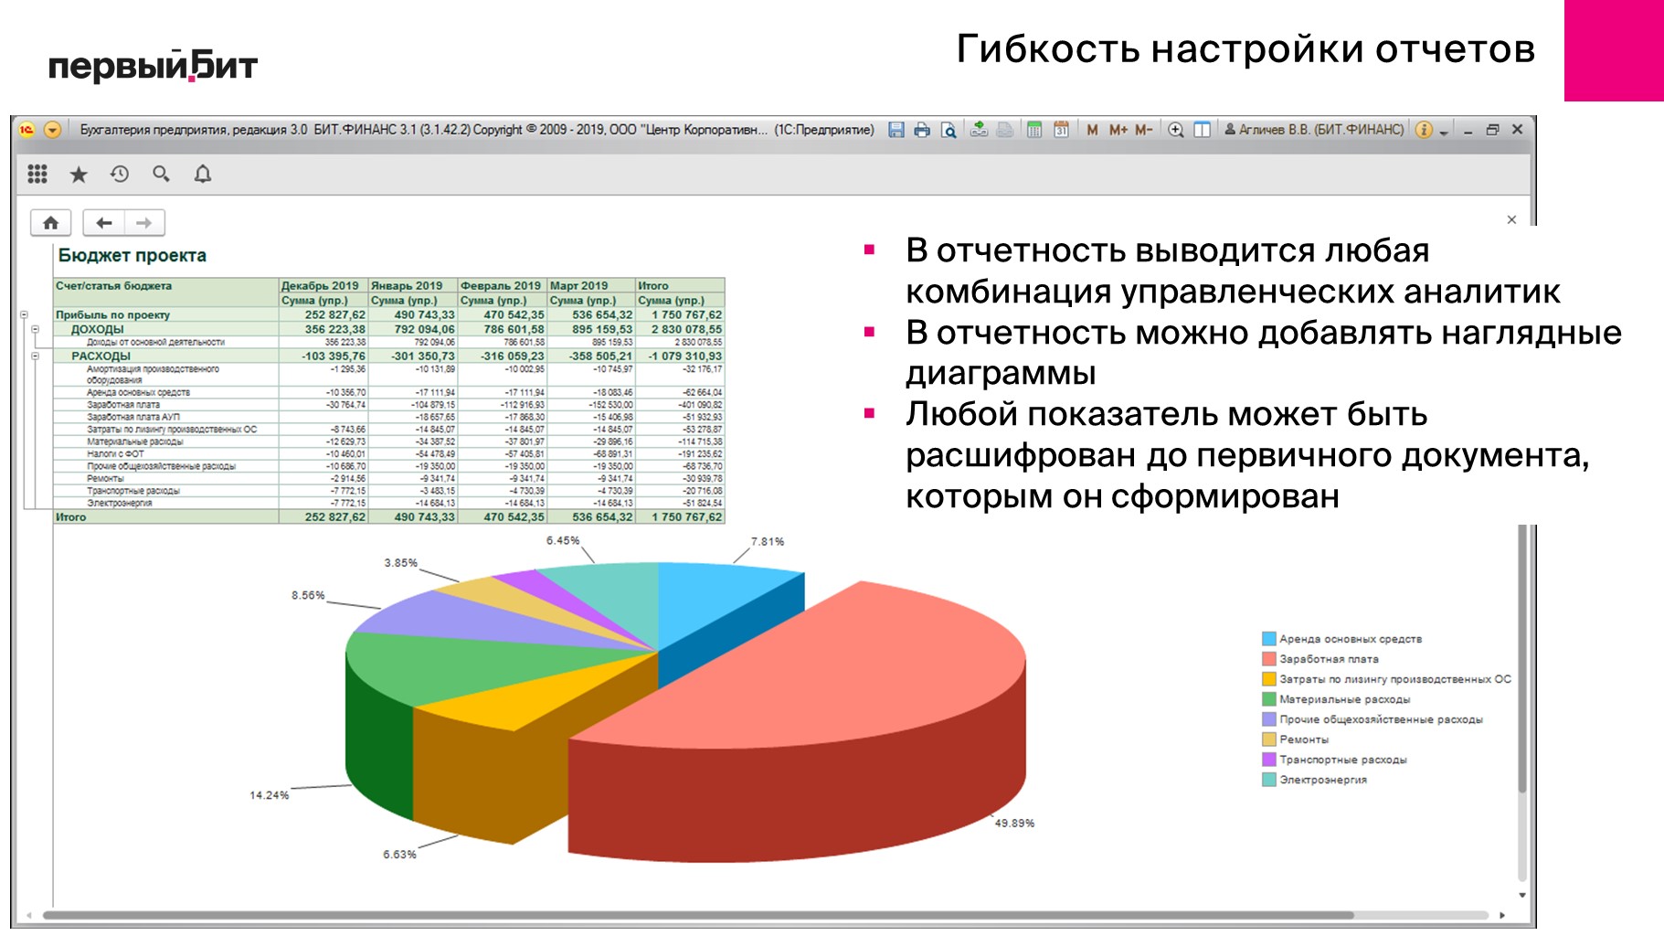Click the Счет/статья бюджета header cell

(166, 292)
